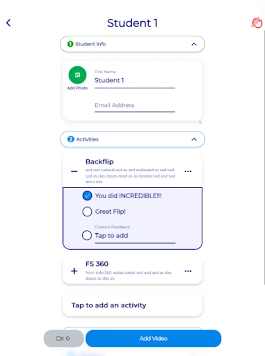Edit the First Name field
The height and width of the screenshot is (356, 265).
click(134, 80)
